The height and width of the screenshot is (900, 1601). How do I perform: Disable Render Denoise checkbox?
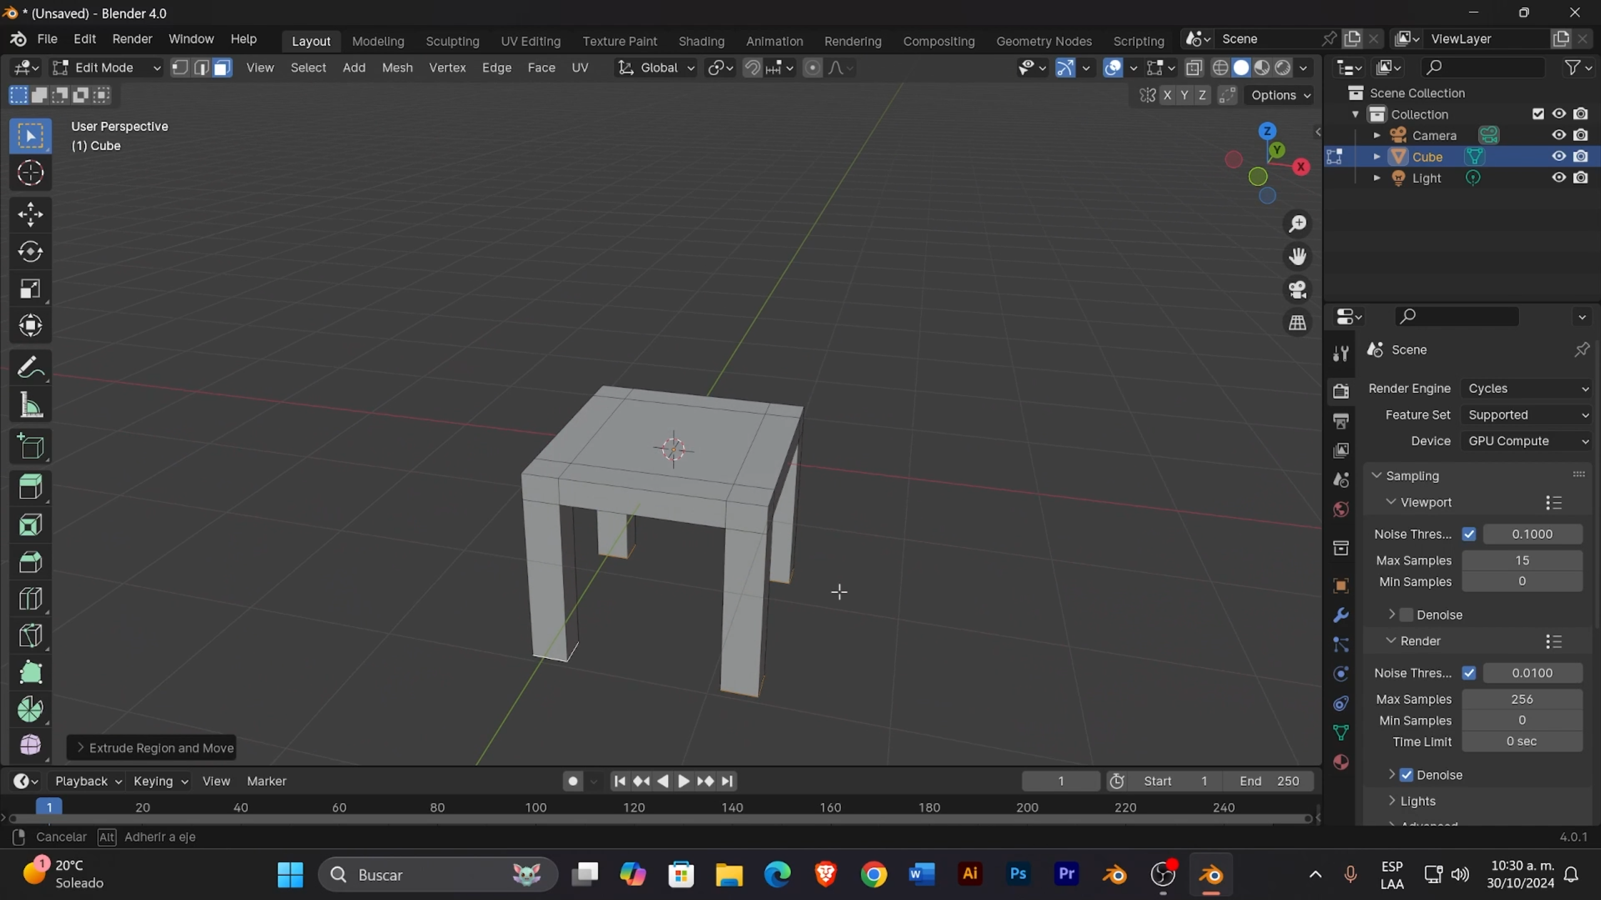point(1406,775)
